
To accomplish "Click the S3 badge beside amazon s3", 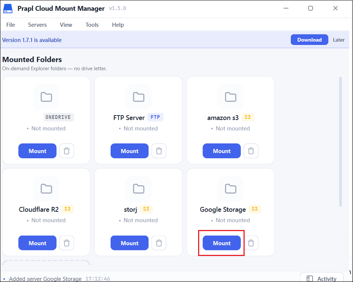I will click(x=248, y=117).
